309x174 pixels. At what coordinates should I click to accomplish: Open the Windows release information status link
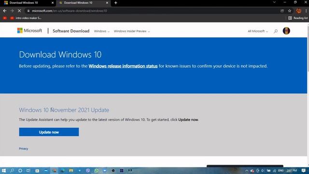pos(123,66)
